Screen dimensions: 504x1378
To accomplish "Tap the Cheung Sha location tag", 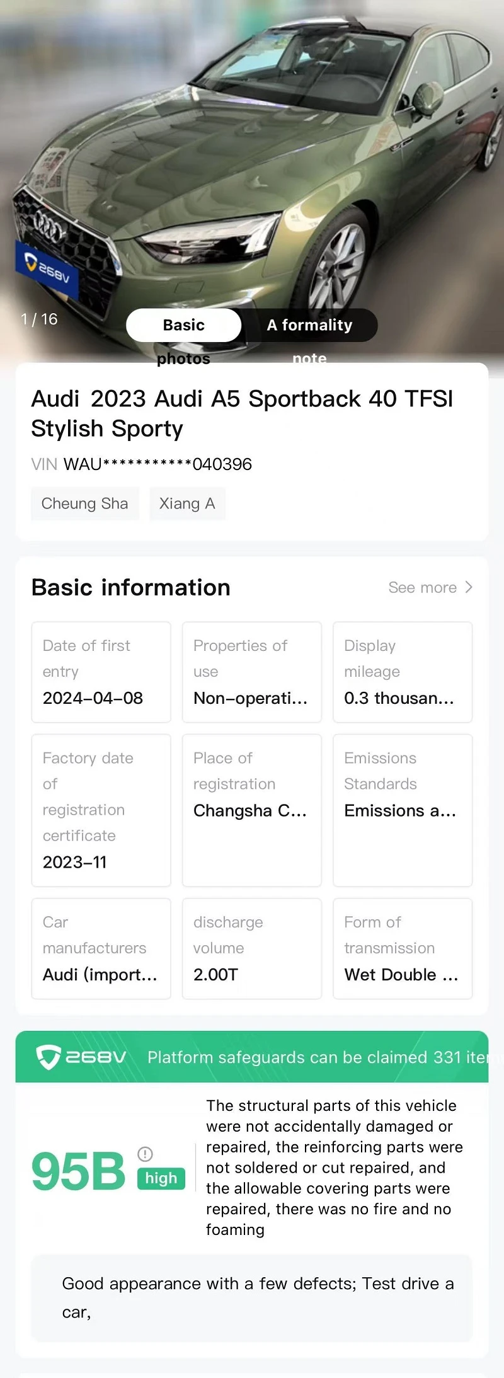I will pyautogui.click(x=85, y=503).
